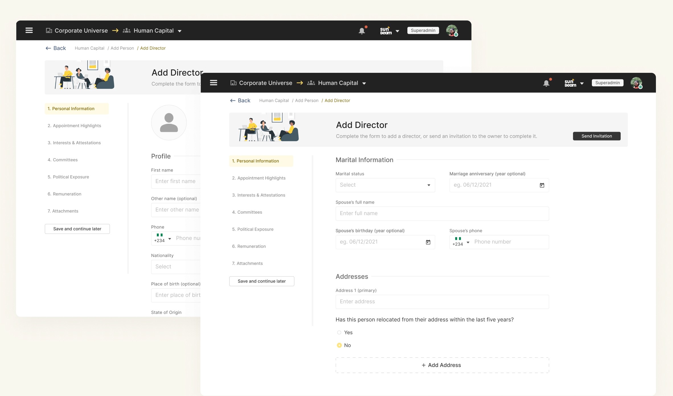Viewport: 673px width, 396px height.
Task: Click Send Invitation button
Action: coord(596,136)
